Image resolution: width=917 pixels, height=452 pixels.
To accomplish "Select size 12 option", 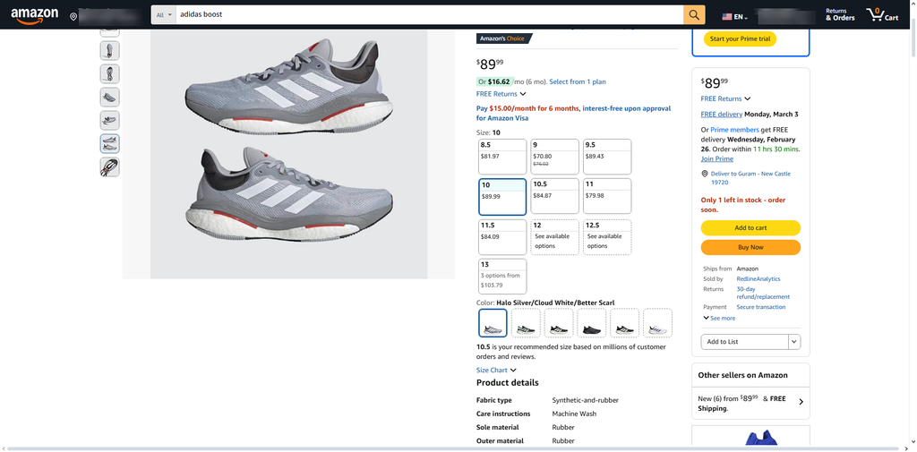I will click(x=554, y=237).
